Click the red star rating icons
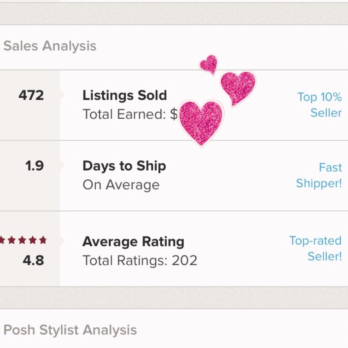 (x=23, y=240)
